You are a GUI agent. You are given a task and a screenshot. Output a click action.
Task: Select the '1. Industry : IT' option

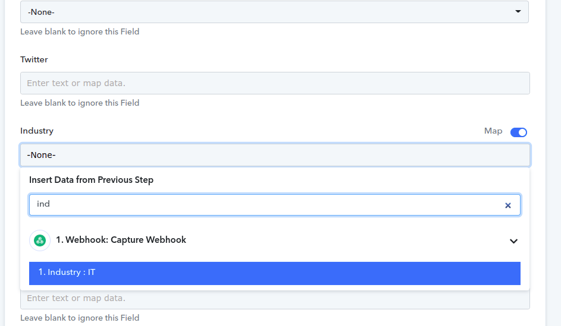pos(275,273)
